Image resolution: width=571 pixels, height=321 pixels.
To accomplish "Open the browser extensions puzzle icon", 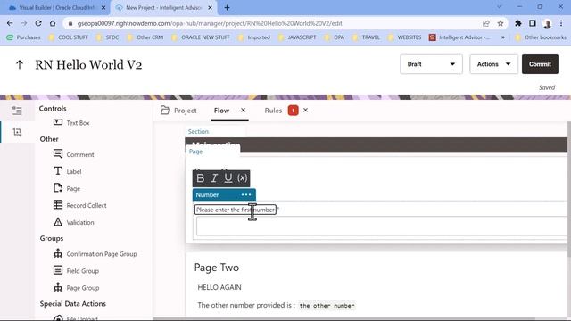I will click(518, 23).
